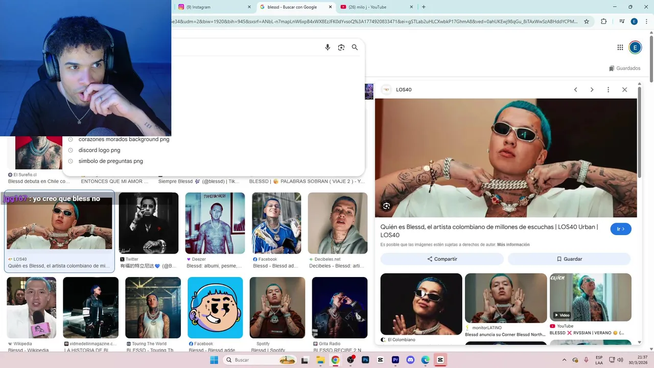The height and width of the screenshot is (368, 654).
Task: Open OBS Studio from the taskbar
Action: coord(351,360)
